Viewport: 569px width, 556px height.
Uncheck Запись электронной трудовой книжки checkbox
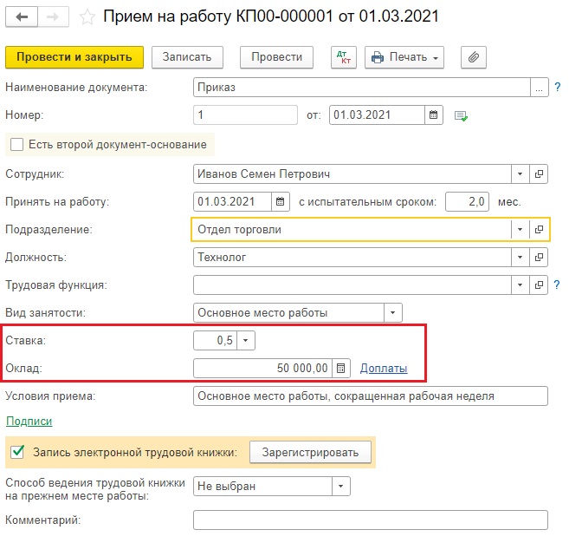click(17, 452)
